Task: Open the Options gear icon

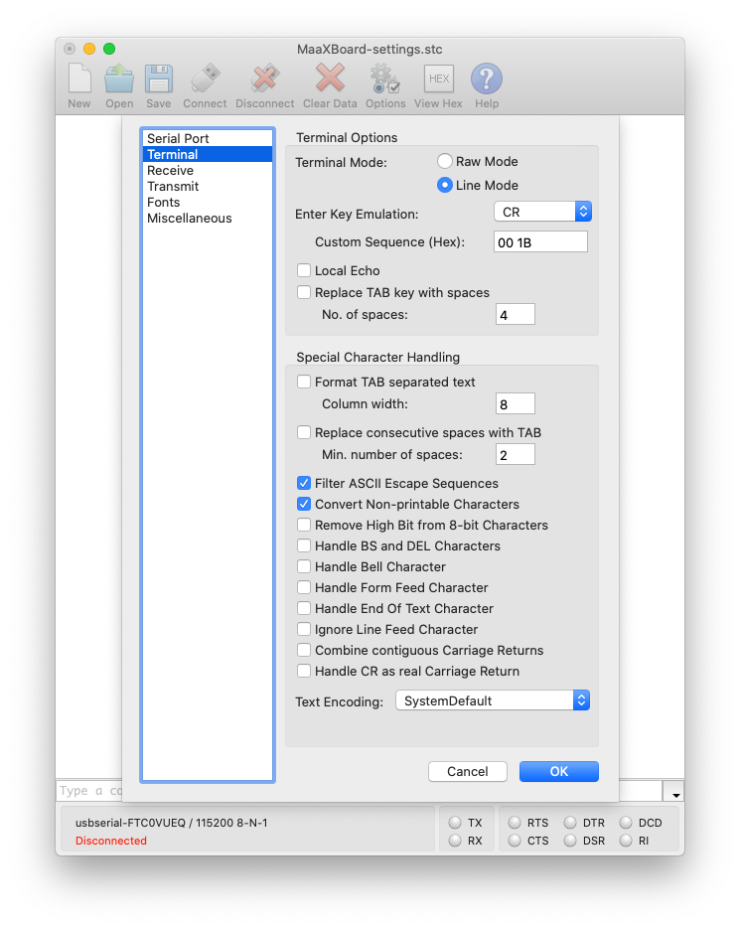Action: [385, 78]
